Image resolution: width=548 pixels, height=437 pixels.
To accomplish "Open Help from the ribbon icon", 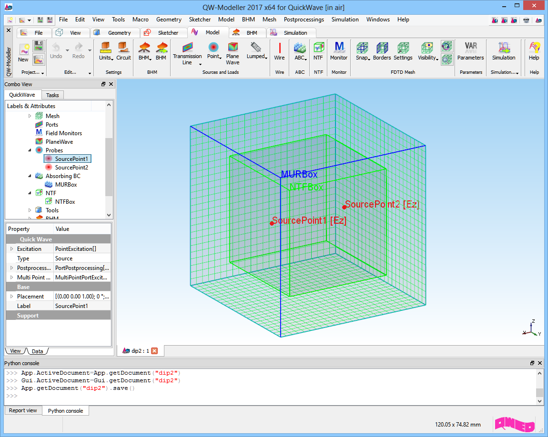I will pos(534,51).
